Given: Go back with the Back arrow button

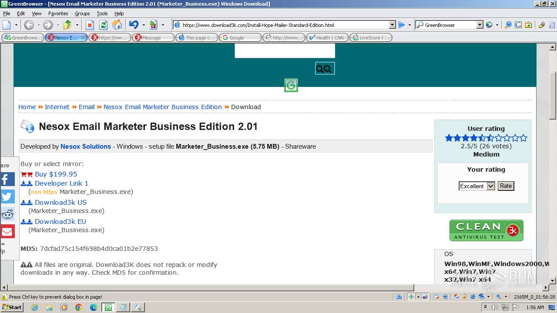Looking at the screenshot, I should pos(29,25).
